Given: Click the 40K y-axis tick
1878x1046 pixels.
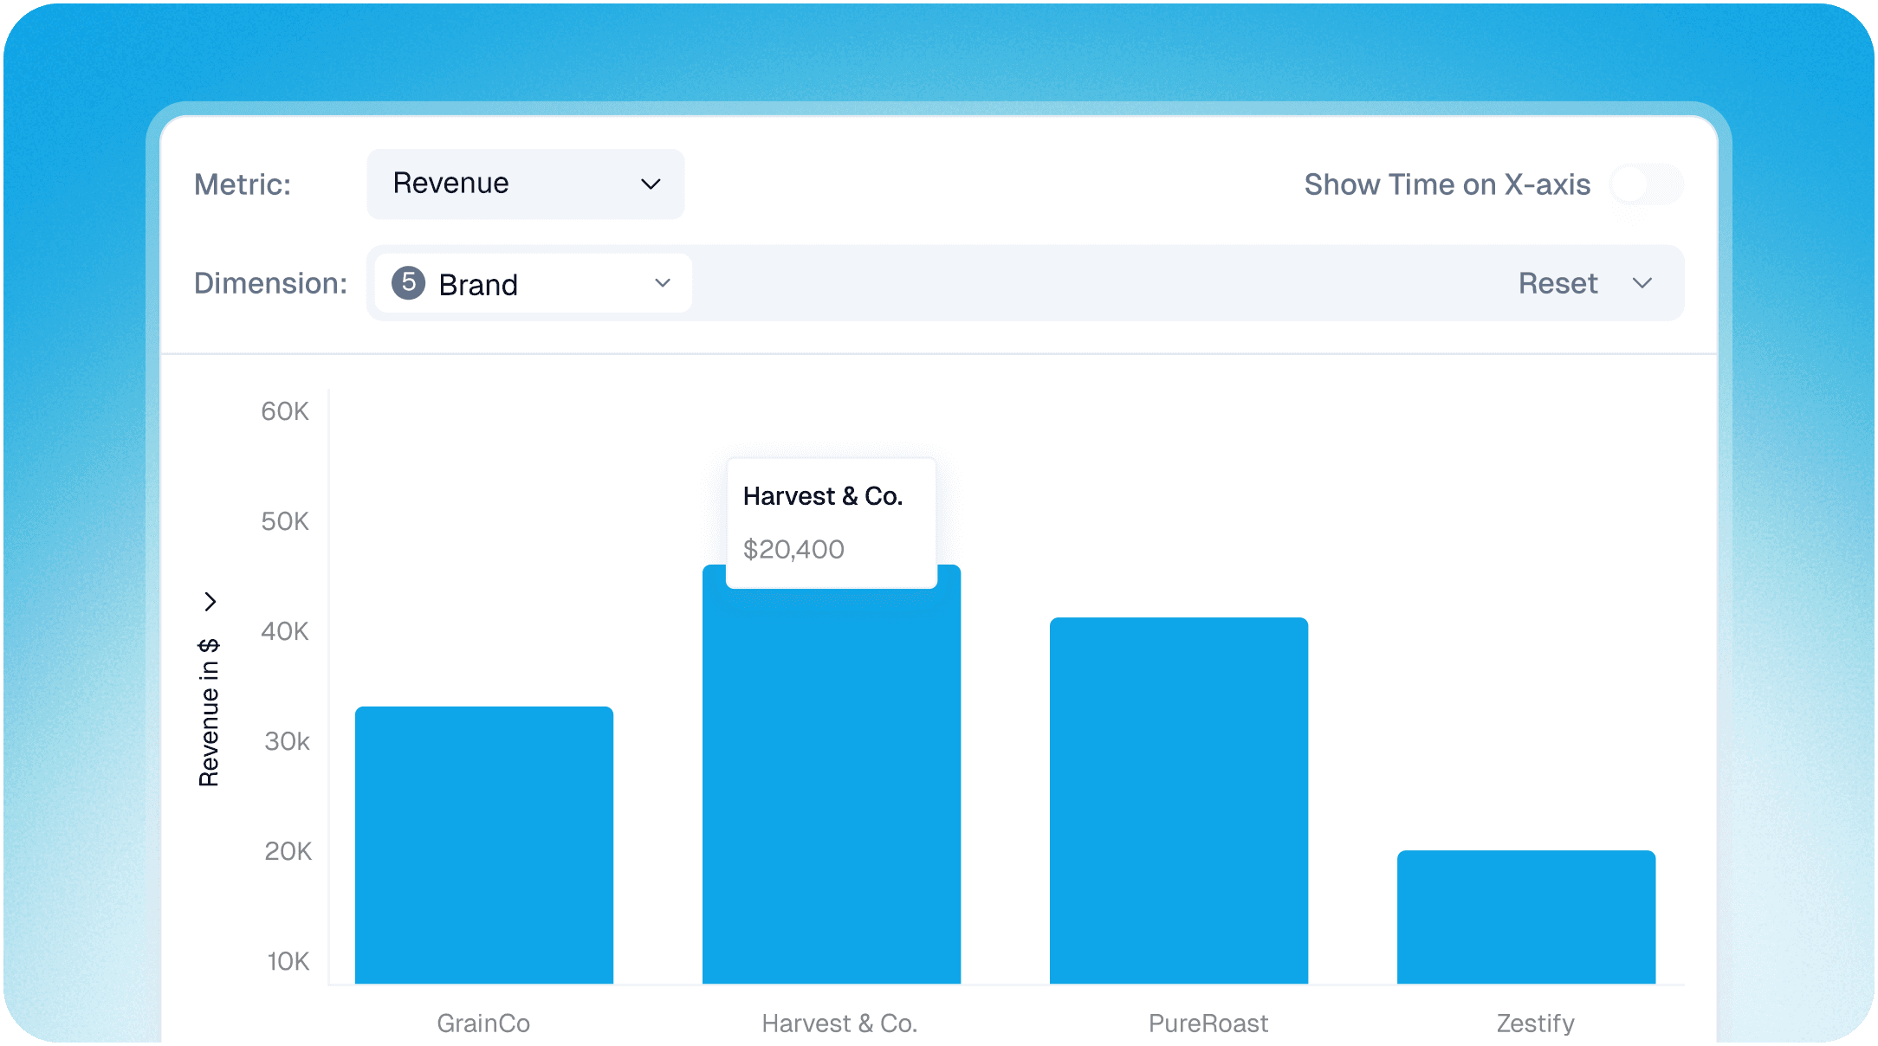Looking at the screenshot, I should pyautogui.click(x=285, y=631).
